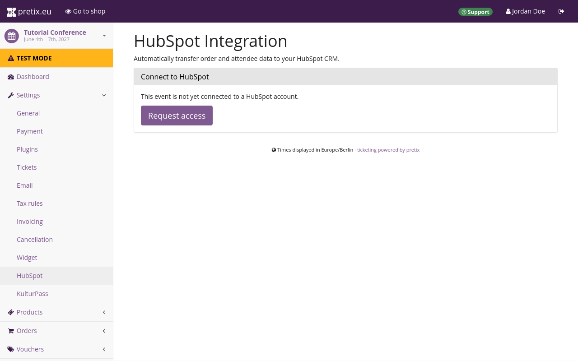Follow the 'ticketing powered by pretix' link
This screenshot has width=578, height=361.
[x=388, y=150]
